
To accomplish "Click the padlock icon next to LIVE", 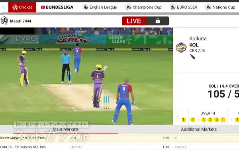I will 158,21.
